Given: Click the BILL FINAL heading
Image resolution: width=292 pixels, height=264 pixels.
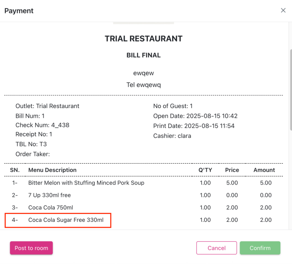Looking at the screenshot, I should click(143, 55).
